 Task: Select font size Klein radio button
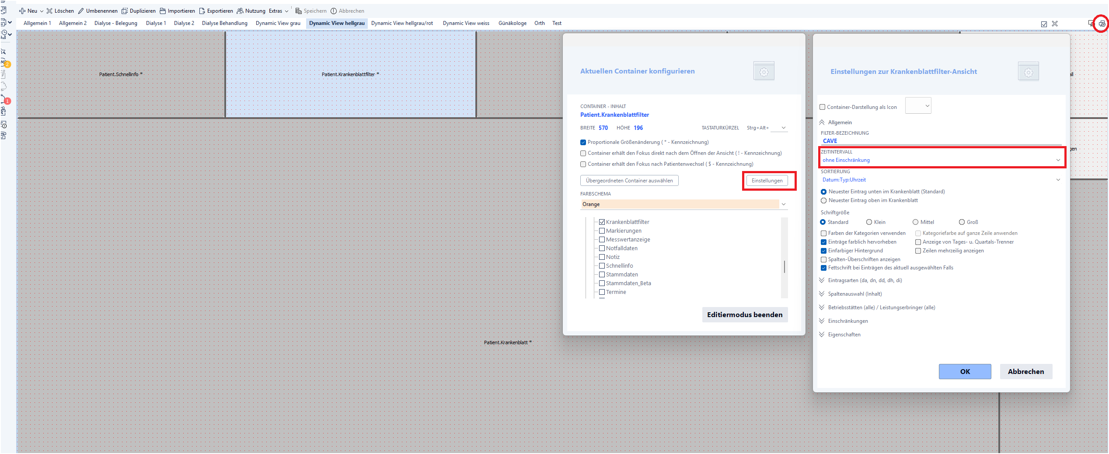tap(869, 222)
